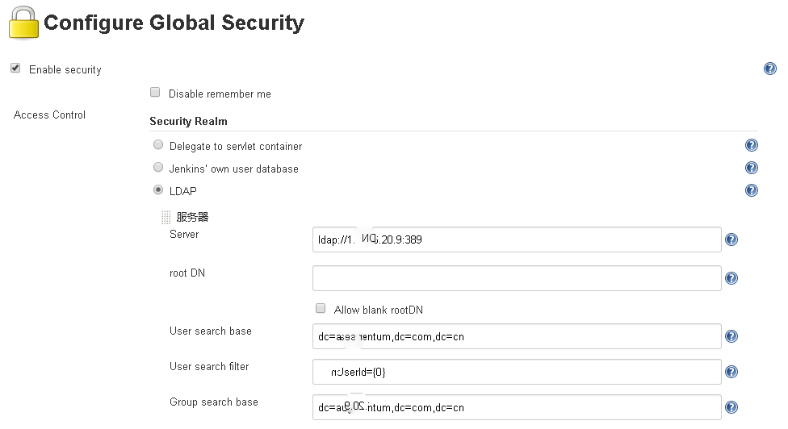788x429 pixels.
Task: Uncheck the Enable security checkbox
Action: pos(15,69)
